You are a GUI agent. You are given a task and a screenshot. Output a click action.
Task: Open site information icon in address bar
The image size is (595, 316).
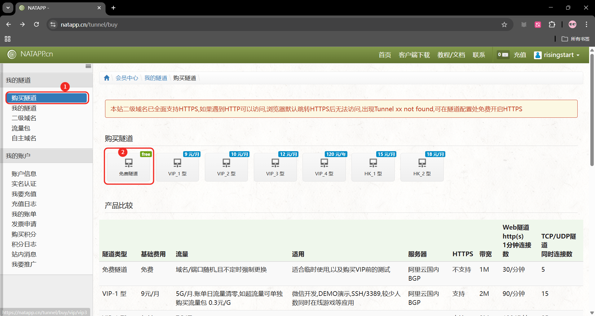[53, 24]
